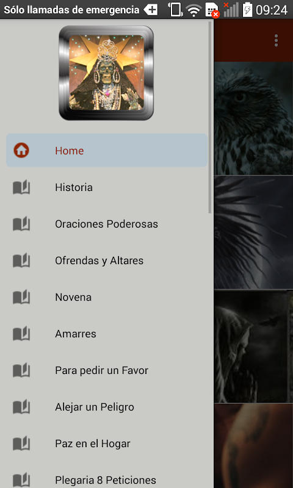Tap the Santa Muerte skull image in the drawer header

[106, 73]
